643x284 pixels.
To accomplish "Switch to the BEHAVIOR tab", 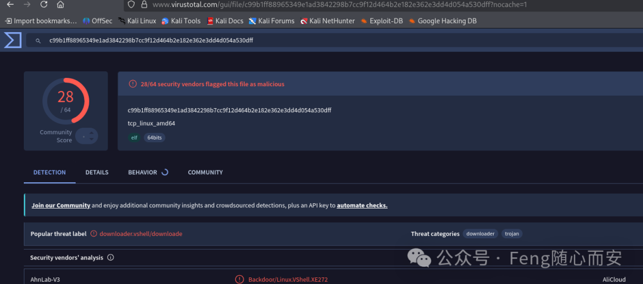I will click(x=142, y=172).
